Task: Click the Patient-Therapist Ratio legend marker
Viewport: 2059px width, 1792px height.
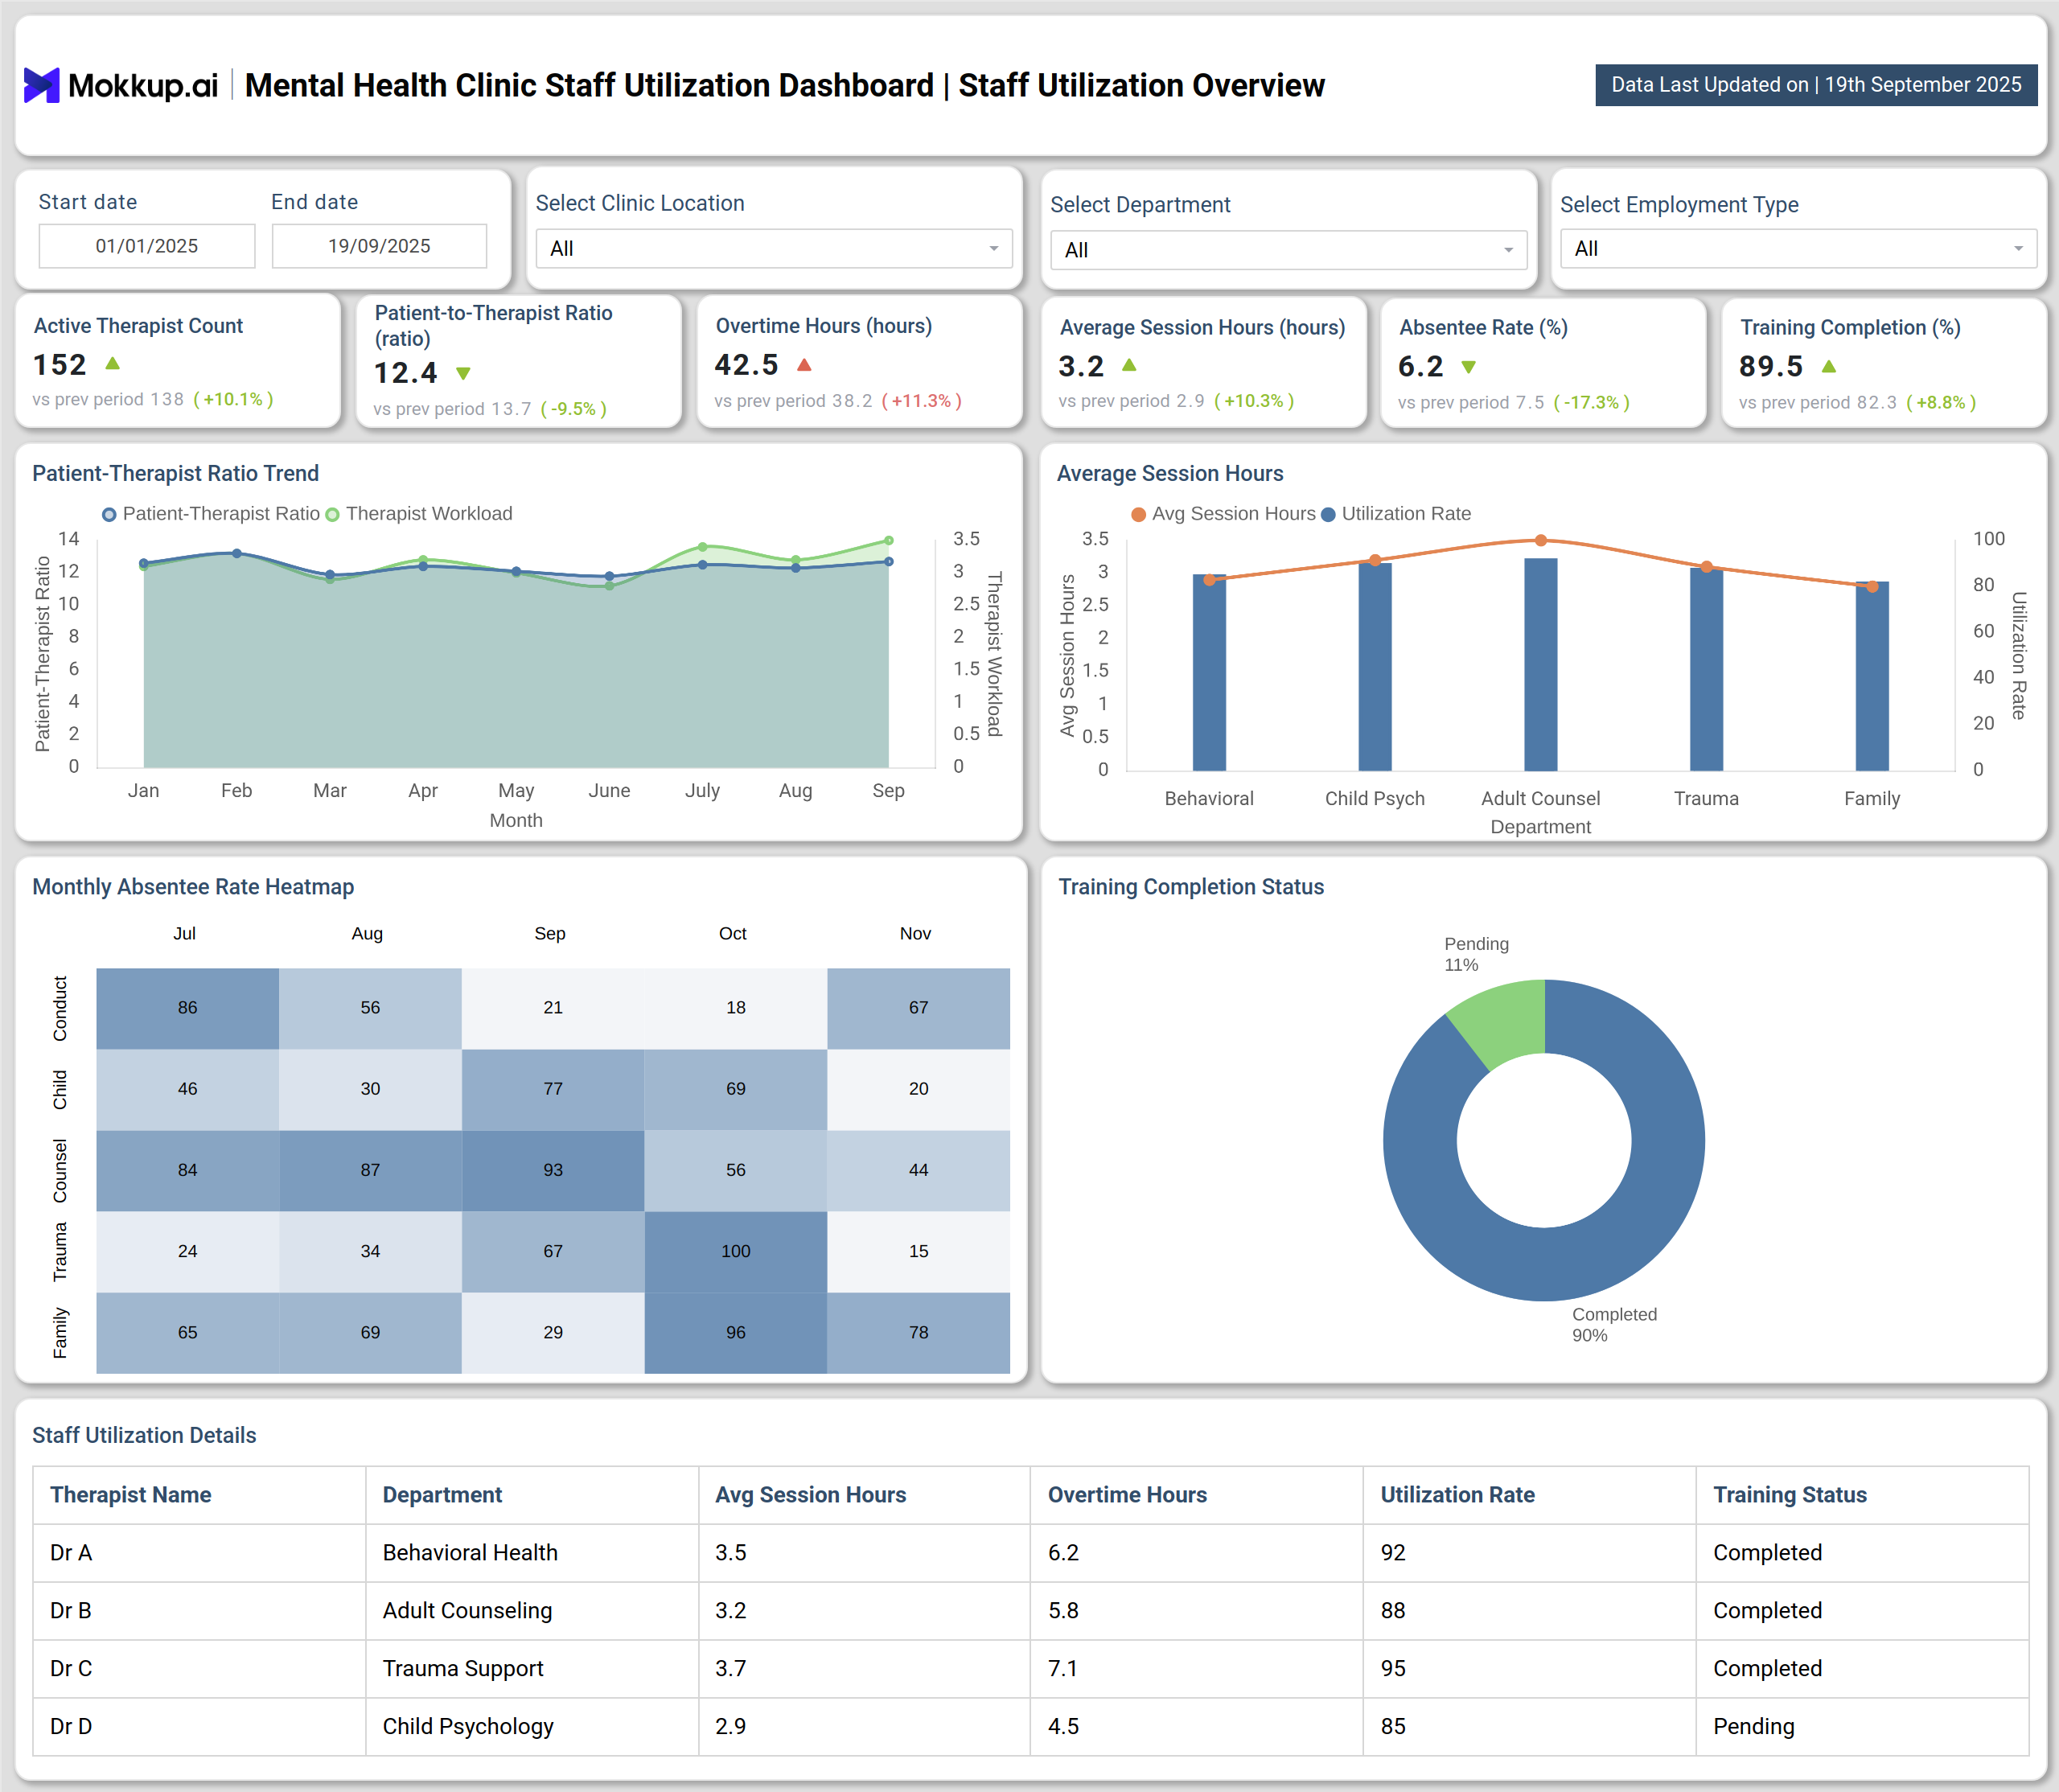Action: [109, 514]
